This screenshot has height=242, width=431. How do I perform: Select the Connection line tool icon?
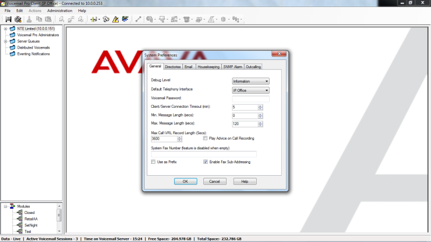point(138,19)
